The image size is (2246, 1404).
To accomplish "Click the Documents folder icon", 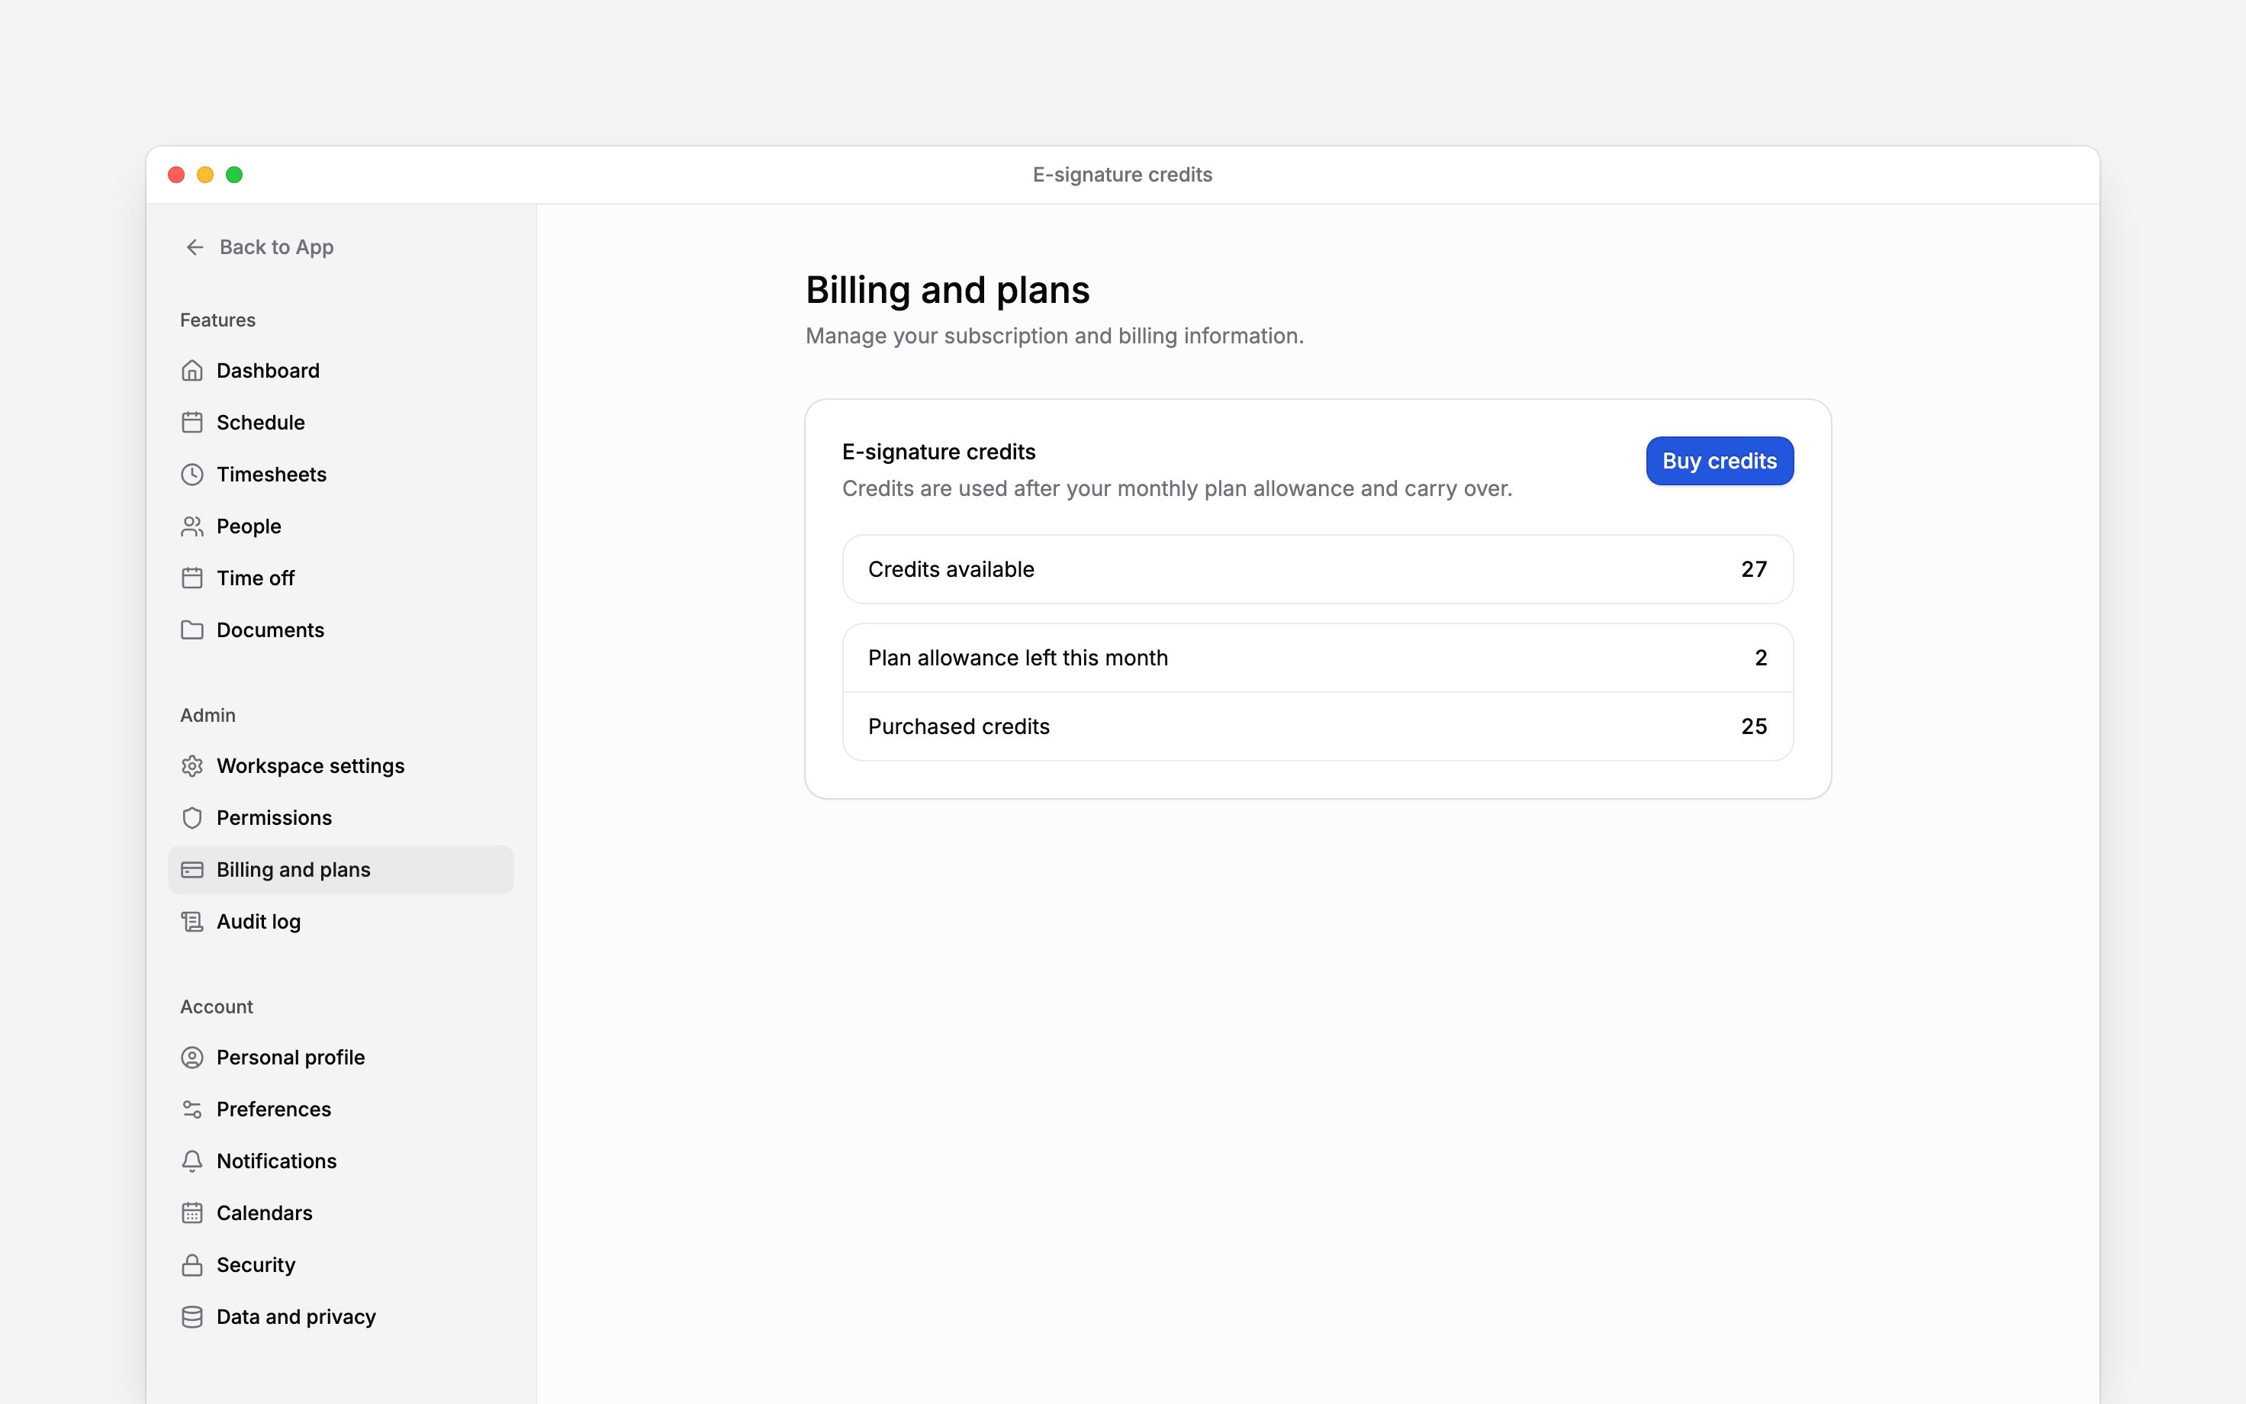I will (x=192, y=630).
